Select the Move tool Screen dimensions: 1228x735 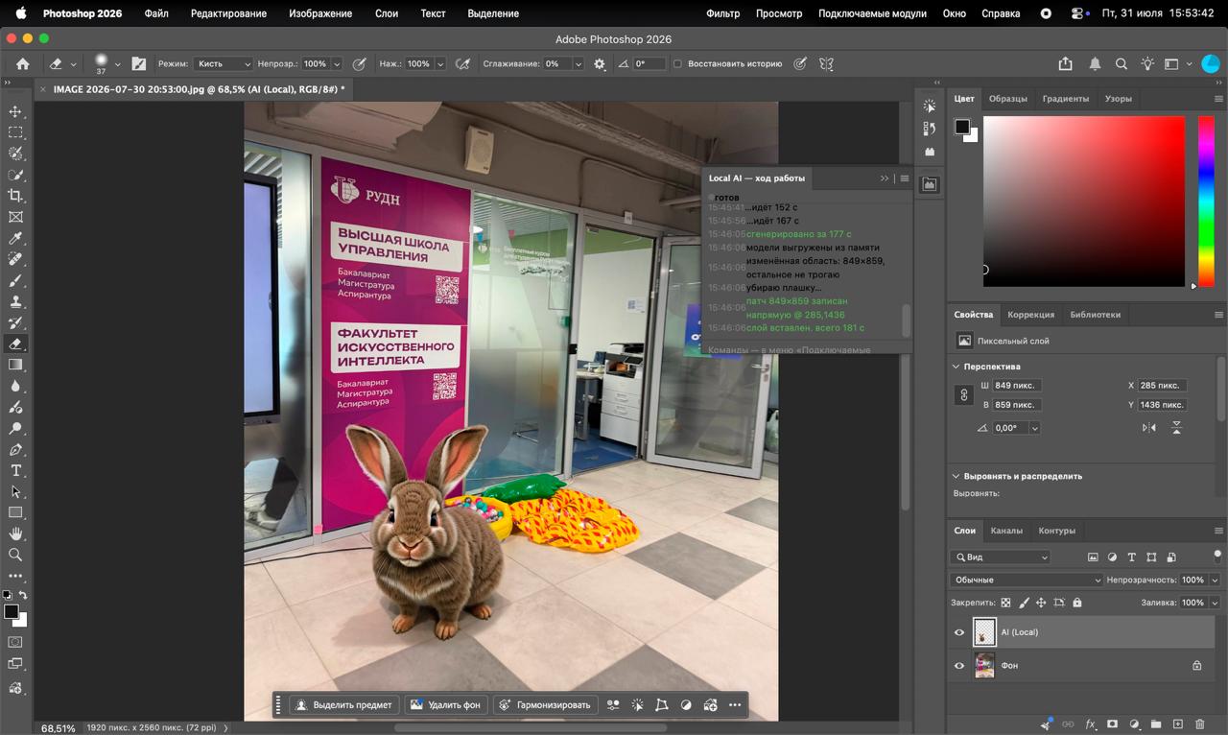(x=15, y=111)
